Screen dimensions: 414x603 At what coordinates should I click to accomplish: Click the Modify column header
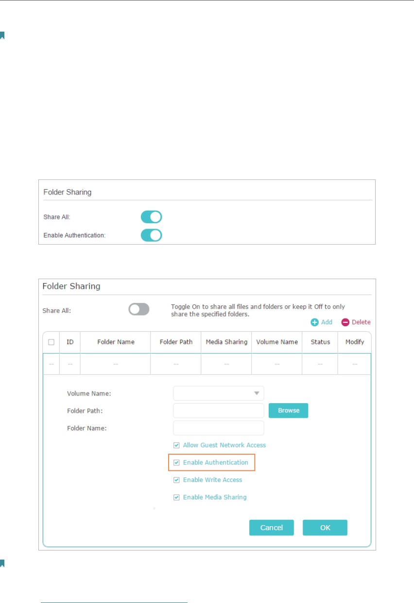355,342
